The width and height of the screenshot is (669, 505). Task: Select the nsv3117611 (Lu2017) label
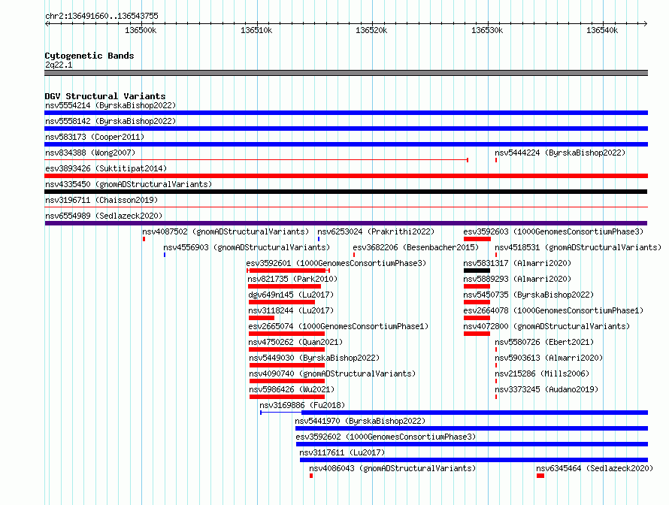342,452
